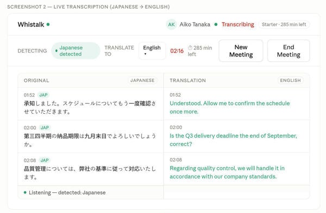Click the Japanese text starting 品質管理
The width and height of the screenshot is (326, 213).
tap(90, 173)
